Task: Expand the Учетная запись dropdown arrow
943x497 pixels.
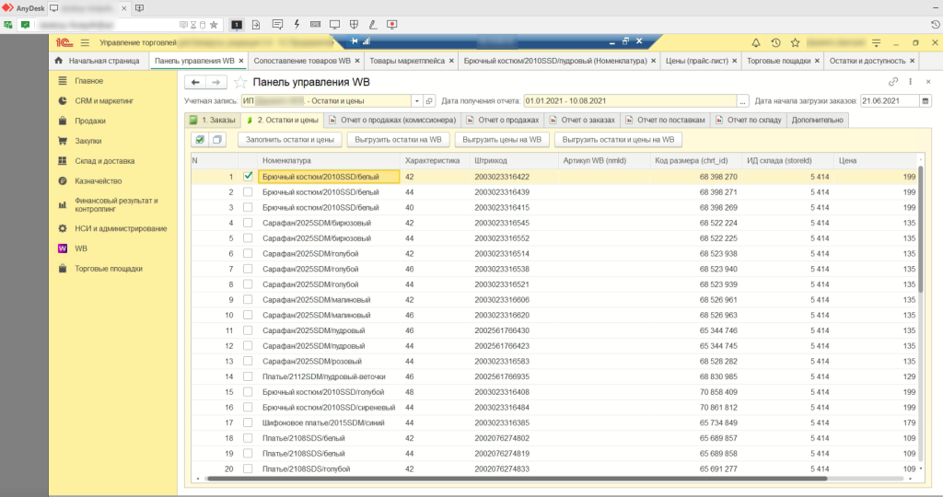Action: pyautogui.click(x=417, y=101)
